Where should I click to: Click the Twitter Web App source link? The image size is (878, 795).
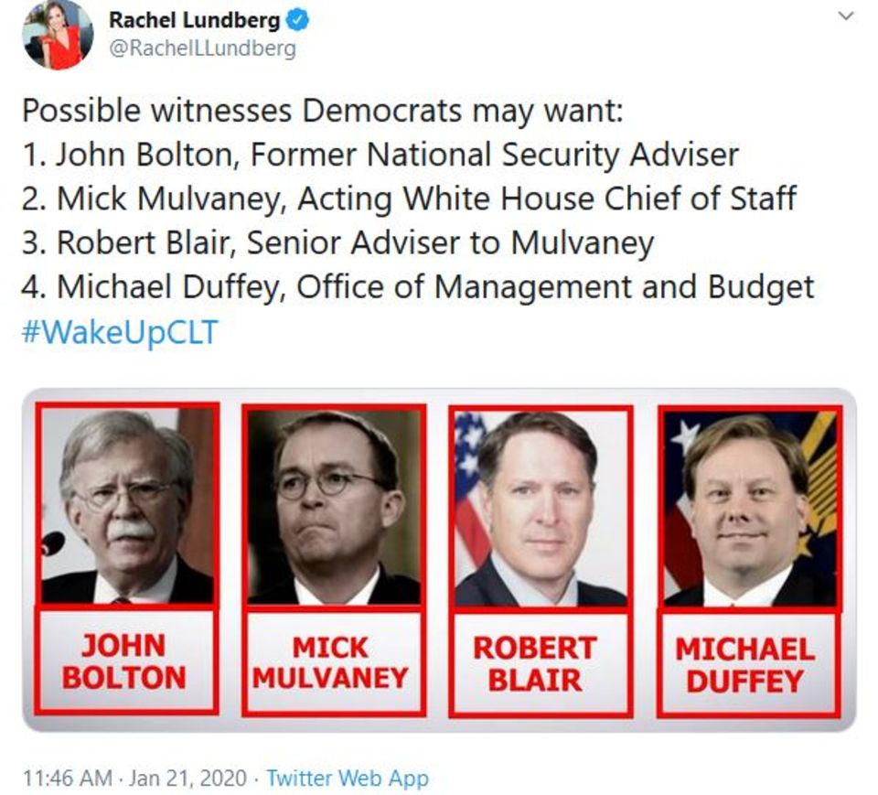point(348,779)
